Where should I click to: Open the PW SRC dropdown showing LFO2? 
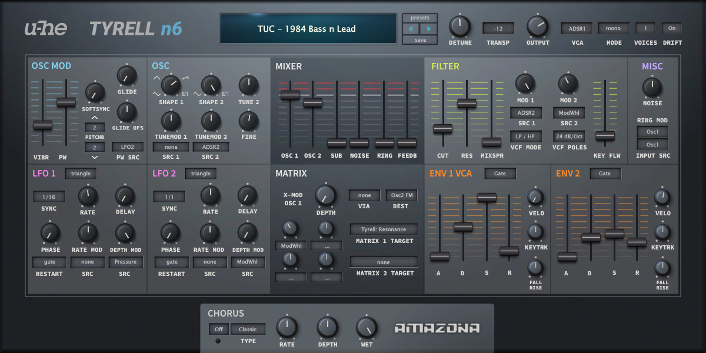point(128,147)
